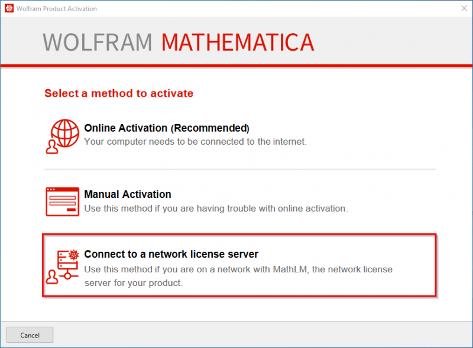Click the MathLM network license description text
473x348 pixels.
click(238, 276)
